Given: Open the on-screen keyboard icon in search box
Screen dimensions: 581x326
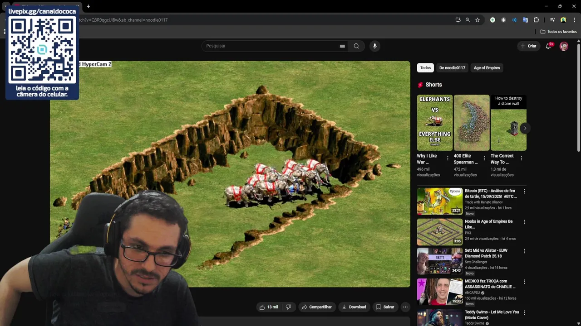Looking at the screenshot, I should pyautogui.click(x=342, y=46).
